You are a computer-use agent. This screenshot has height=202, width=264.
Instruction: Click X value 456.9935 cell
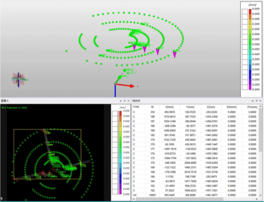(169, 112)
